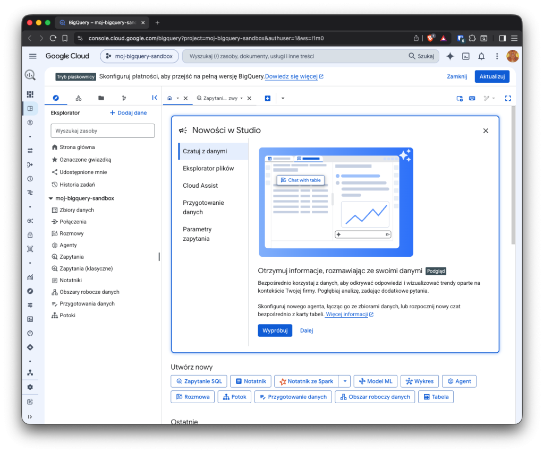The height and width of the screenshot is (453, 544).
Task: Open the three-dot settings menu in header
Action: (x=497, y=56)
